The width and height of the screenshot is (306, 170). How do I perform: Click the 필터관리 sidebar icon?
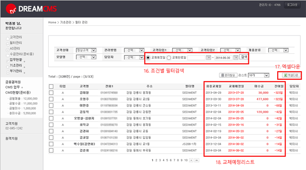click(x=8, y=44)
